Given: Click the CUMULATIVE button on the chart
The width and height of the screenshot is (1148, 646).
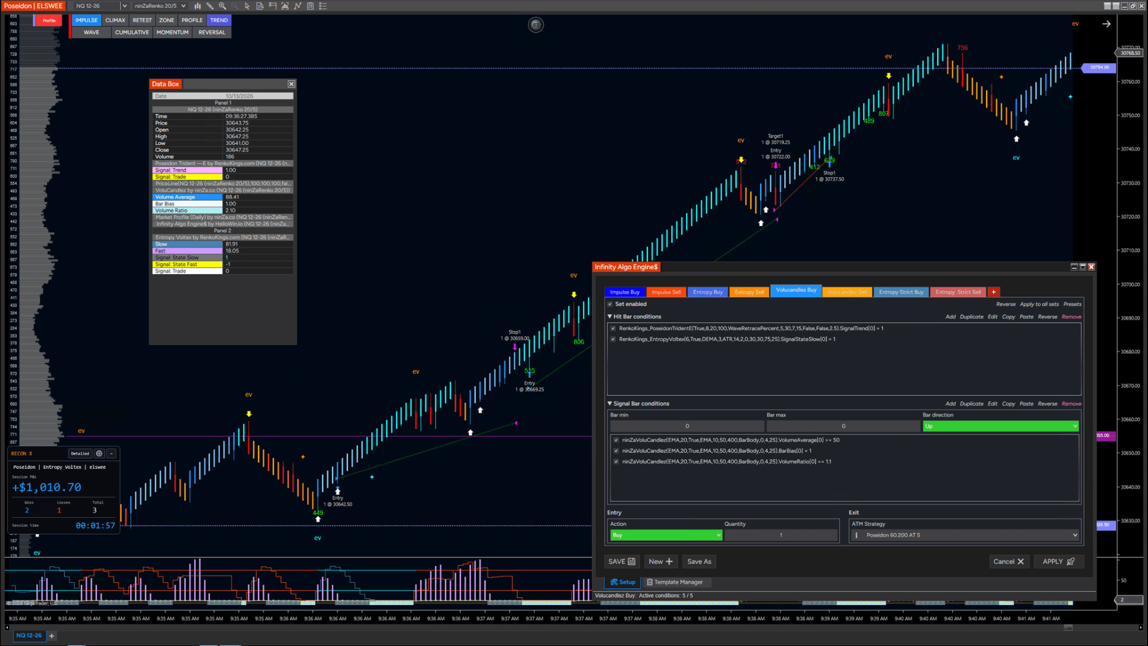Looking at the screenshot, I should pyautogui.click(x=132, y=33).
